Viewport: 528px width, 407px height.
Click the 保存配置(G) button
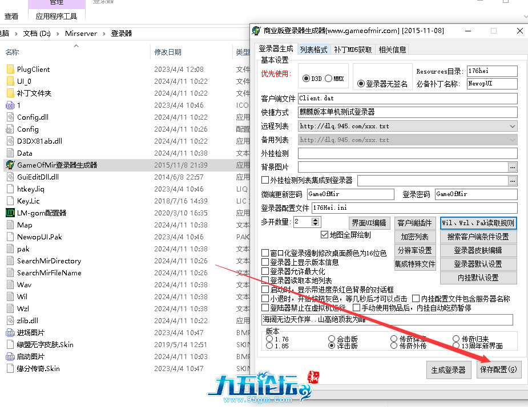click(x=498, y=369)
